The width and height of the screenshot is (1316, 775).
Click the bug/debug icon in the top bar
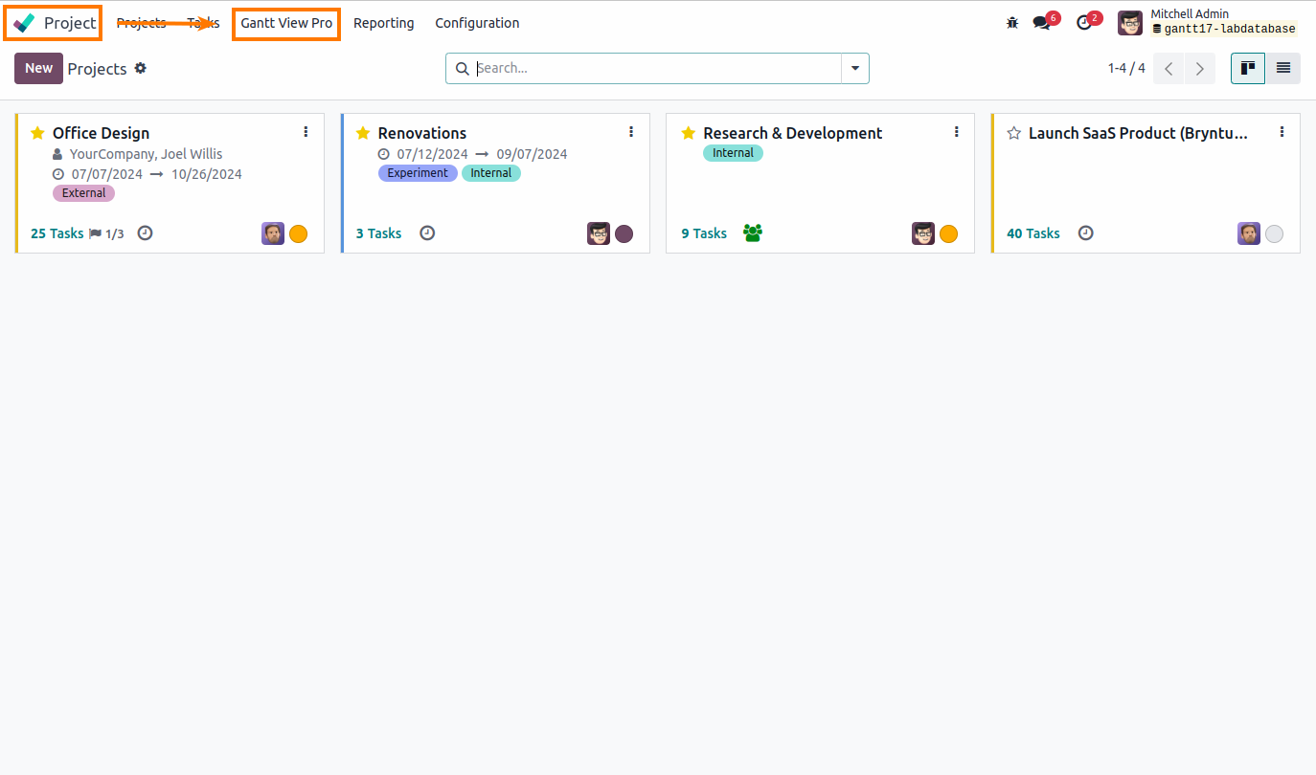[1011, 22]
